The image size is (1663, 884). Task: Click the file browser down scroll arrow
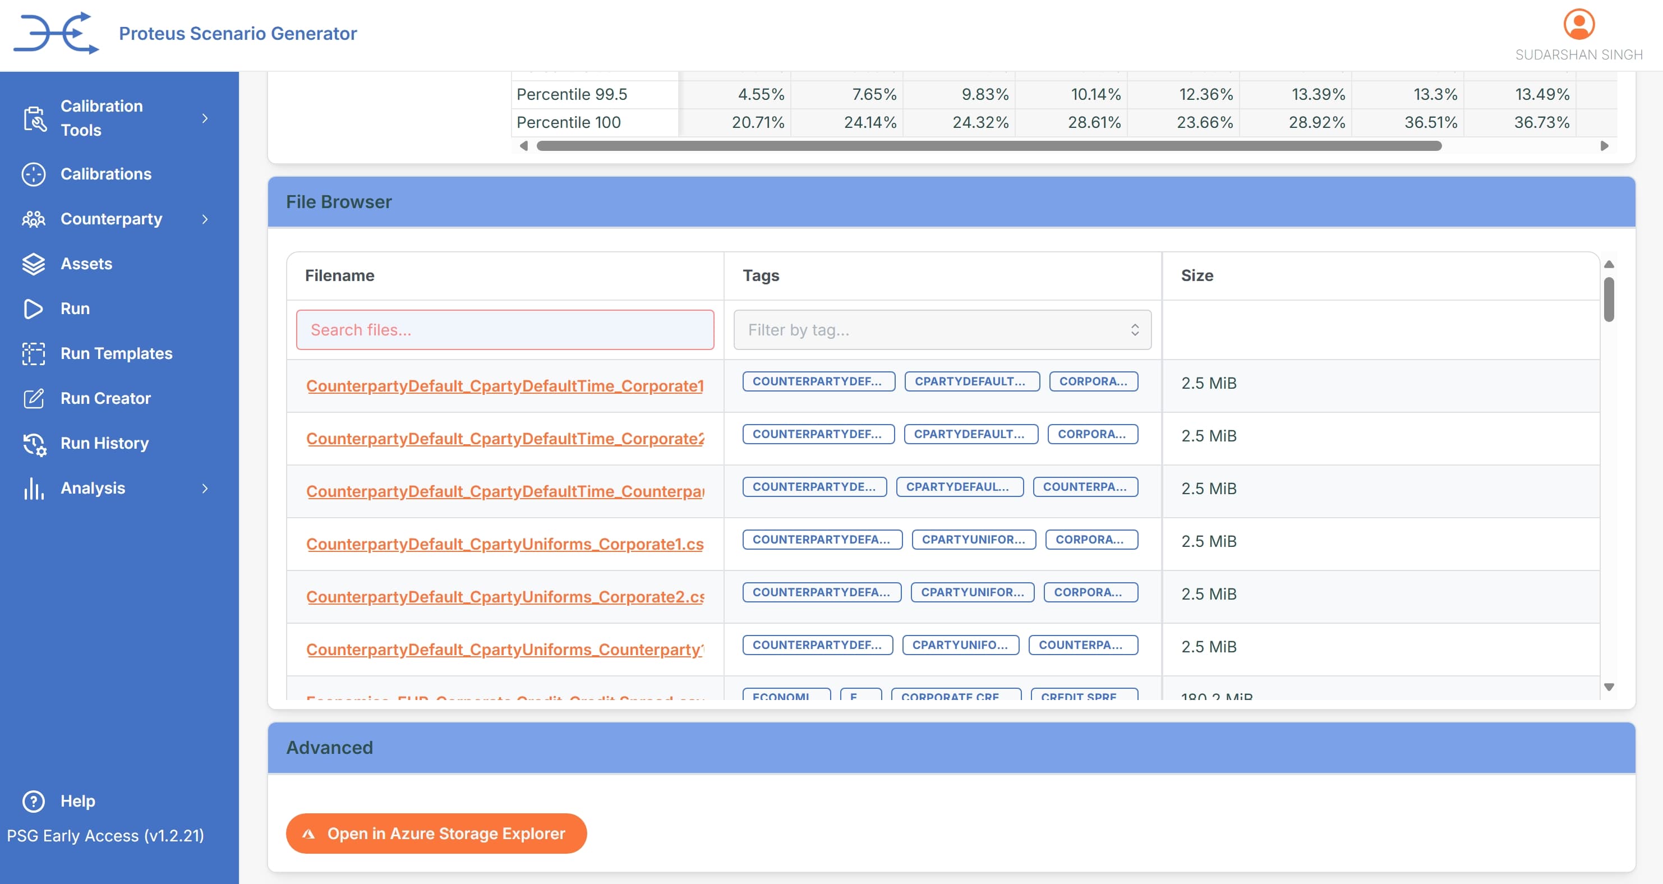click(x=1609, y=687)
